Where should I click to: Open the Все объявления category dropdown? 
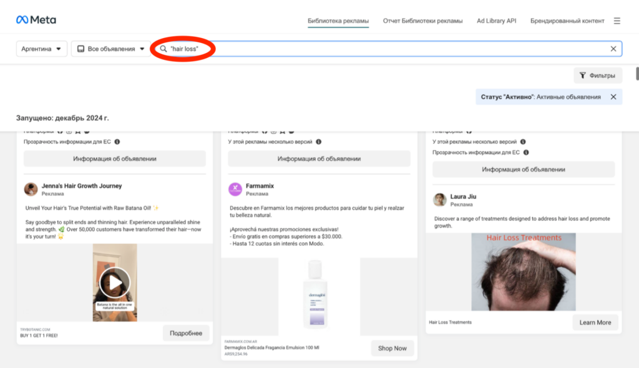click(x=111, y=49)
